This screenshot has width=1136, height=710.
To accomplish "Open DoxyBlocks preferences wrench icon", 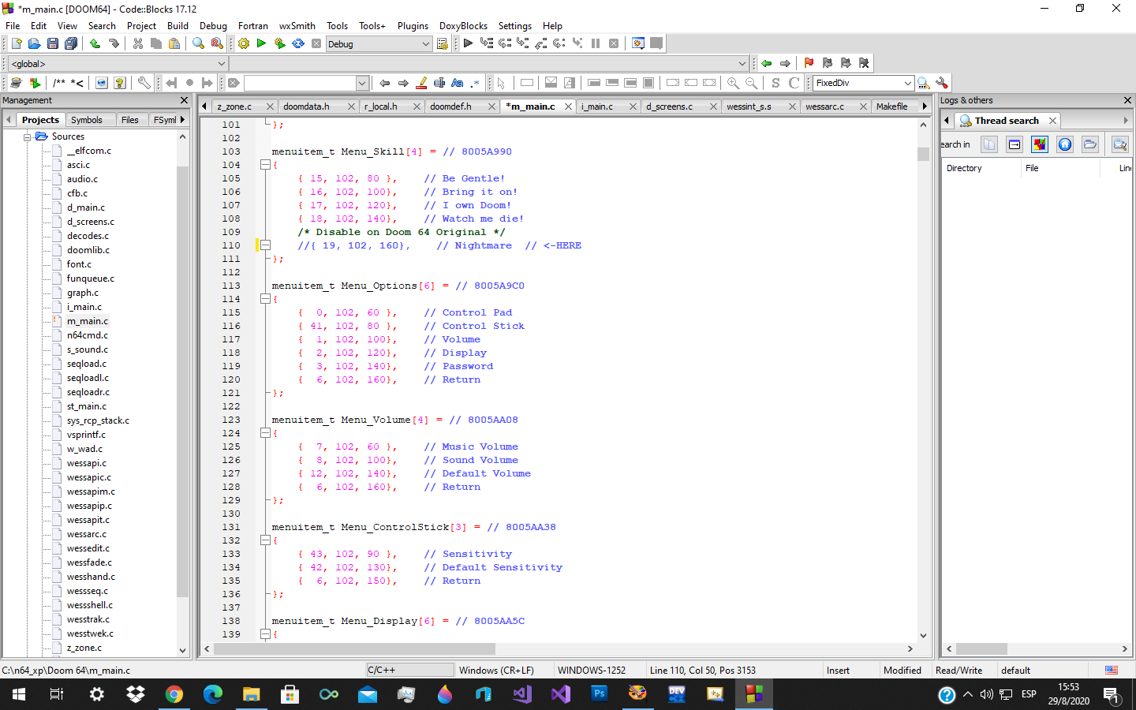I will tap(144, 83).
